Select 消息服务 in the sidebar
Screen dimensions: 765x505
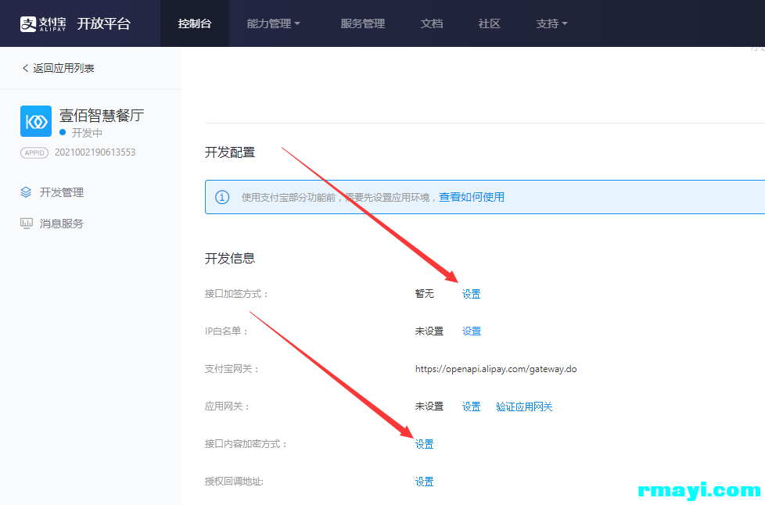62,224
